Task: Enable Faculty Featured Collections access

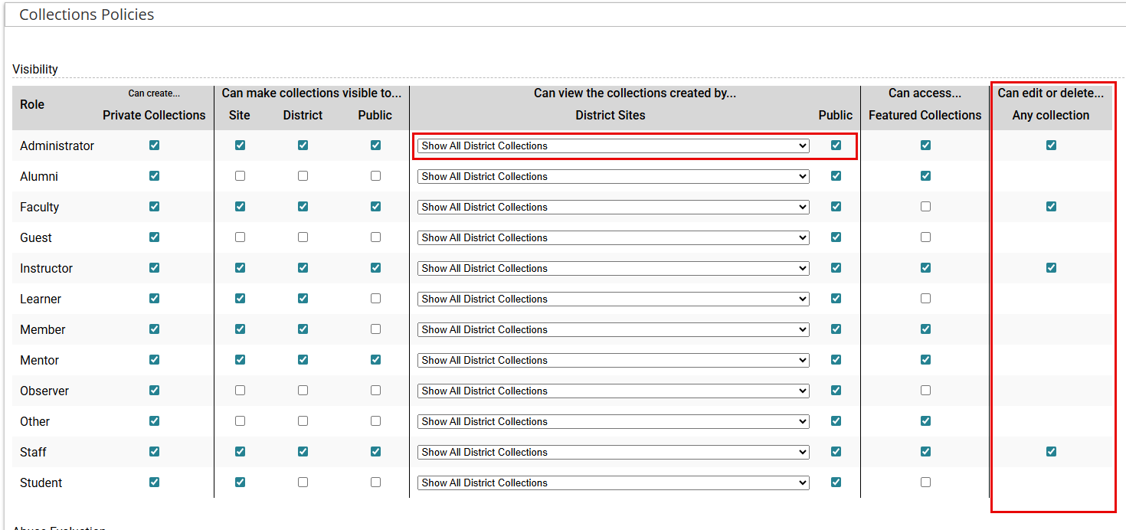Action: pos(926,207)
